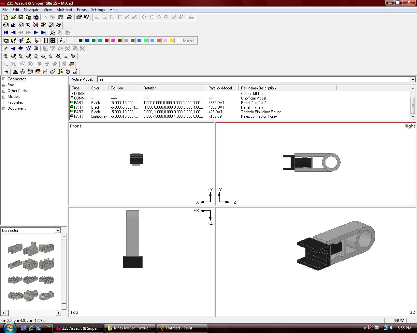Enable place/edit mode toggle
This screenshot has height=333, width=417.
coord(13,41)
